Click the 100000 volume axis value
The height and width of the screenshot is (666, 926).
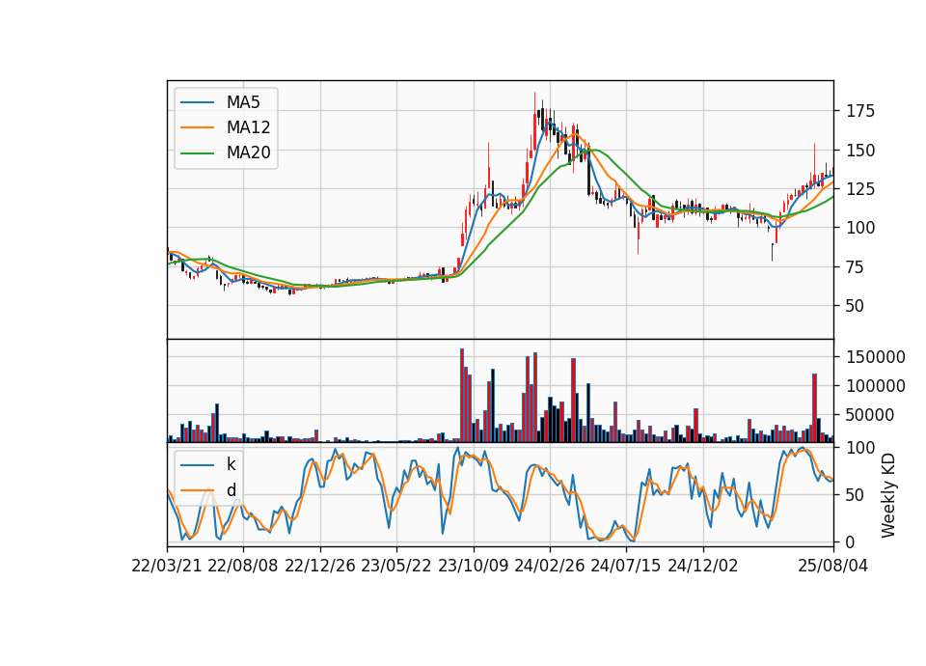[x=876, y=386]
